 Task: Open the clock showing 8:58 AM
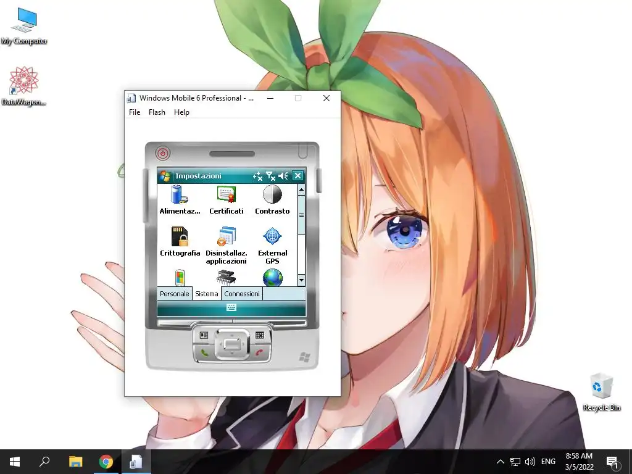579,462
